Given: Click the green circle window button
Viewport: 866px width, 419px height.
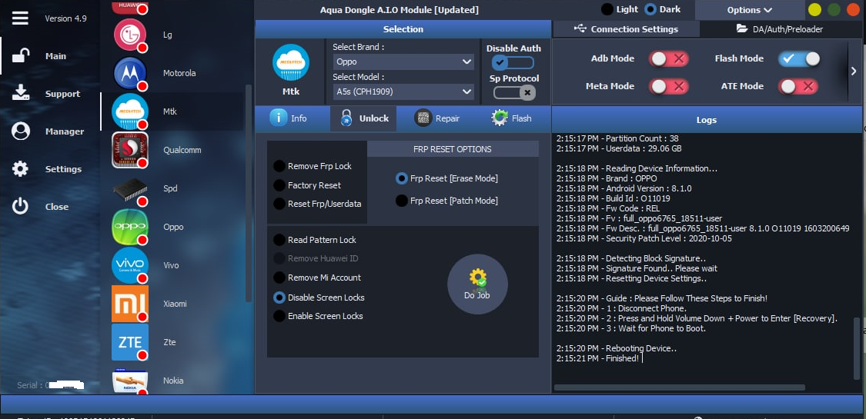Looking at the screenshot, I should point(834,9).
